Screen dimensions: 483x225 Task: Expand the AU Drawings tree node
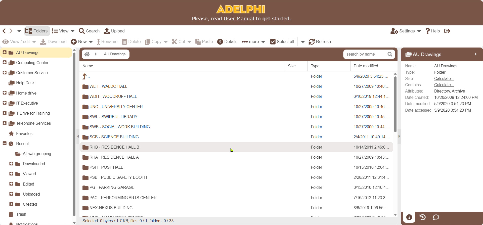click(x=5, y=52)
